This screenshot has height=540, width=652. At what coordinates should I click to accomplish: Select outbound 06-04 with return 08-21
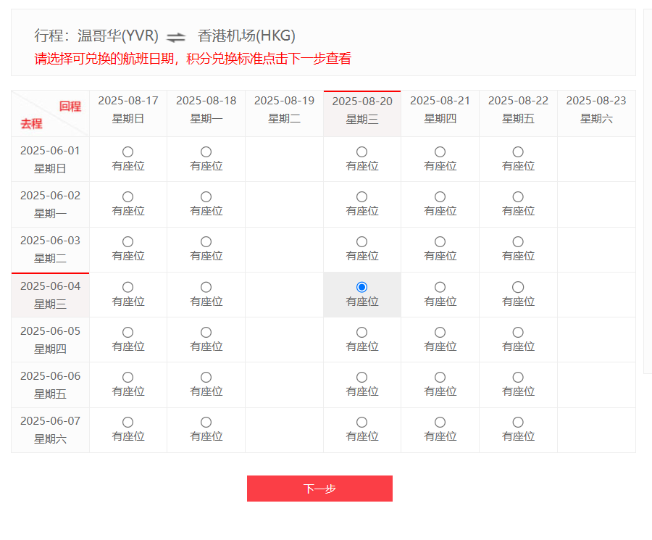[x=440, y=287]
